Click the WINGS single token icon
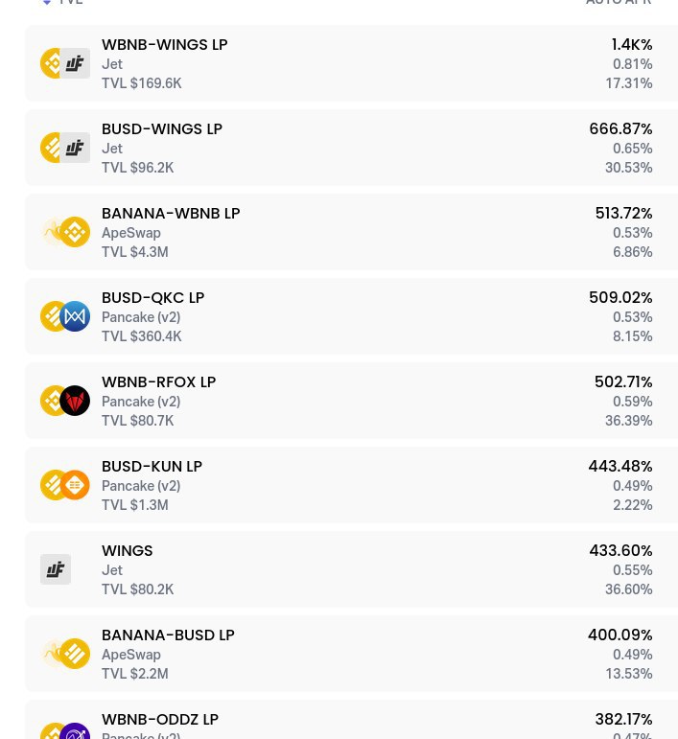The height and width of the screenshot is (739, 678). [56, 569]
